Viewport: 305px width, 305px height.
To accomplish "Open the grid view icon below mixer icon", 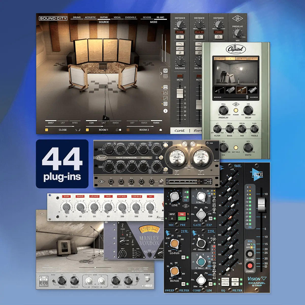I will 165,76.
